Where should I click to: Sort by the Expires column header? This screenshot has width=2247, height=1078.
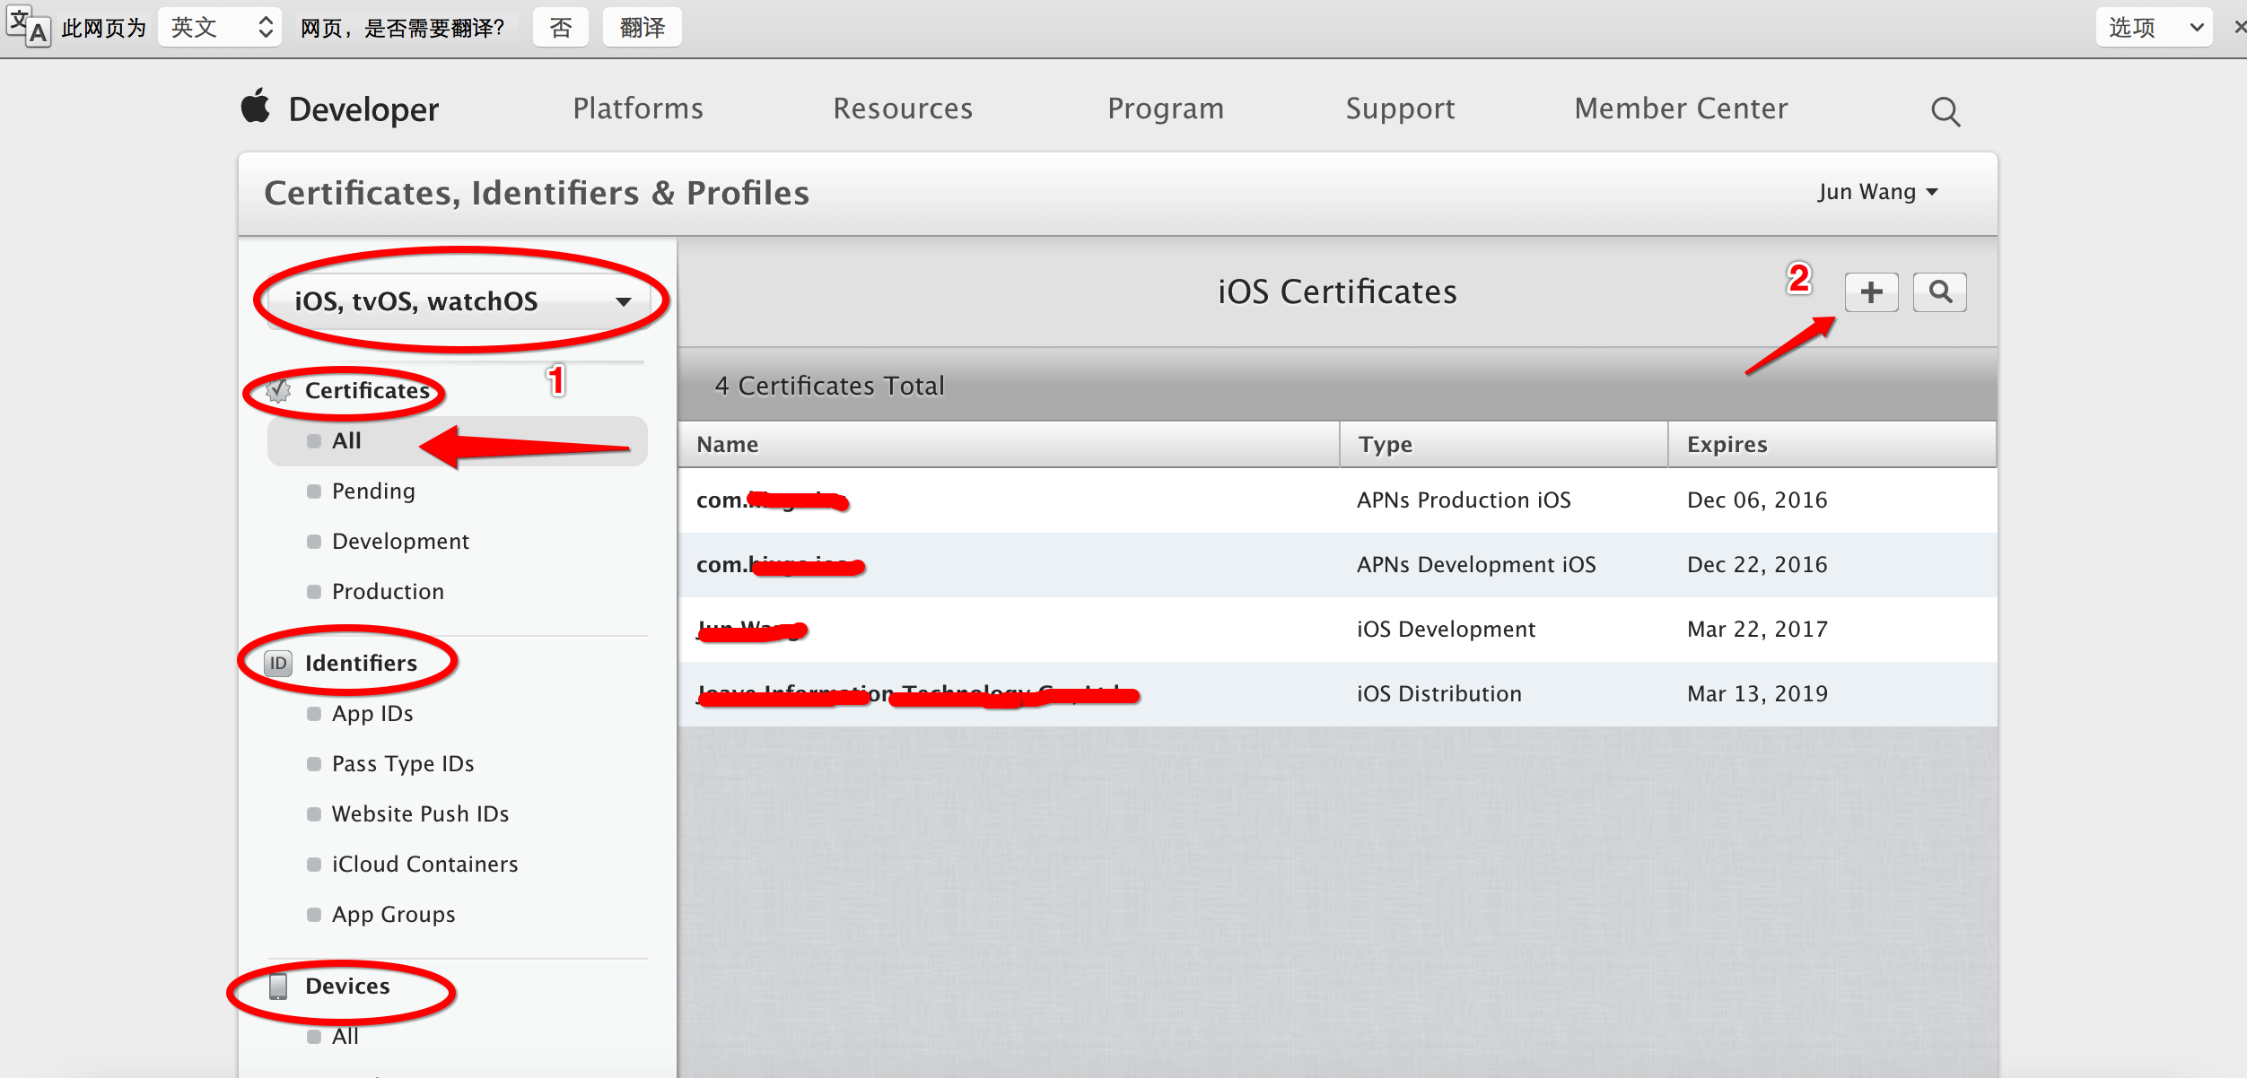pos(1832,445)
